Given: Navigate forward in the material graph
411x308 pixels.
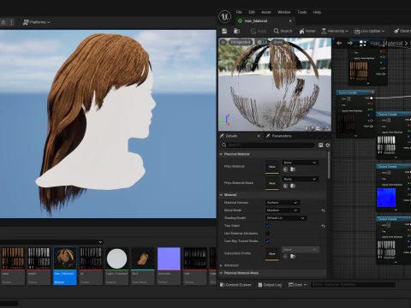Looking at the screenshot, I should pos(350,43).
